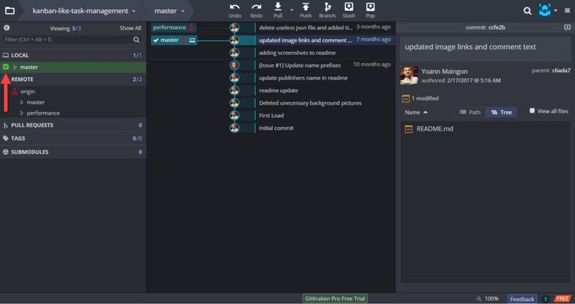The image size is (575, 304).
Task: Click the Show All link
Action: coord(130,27)
